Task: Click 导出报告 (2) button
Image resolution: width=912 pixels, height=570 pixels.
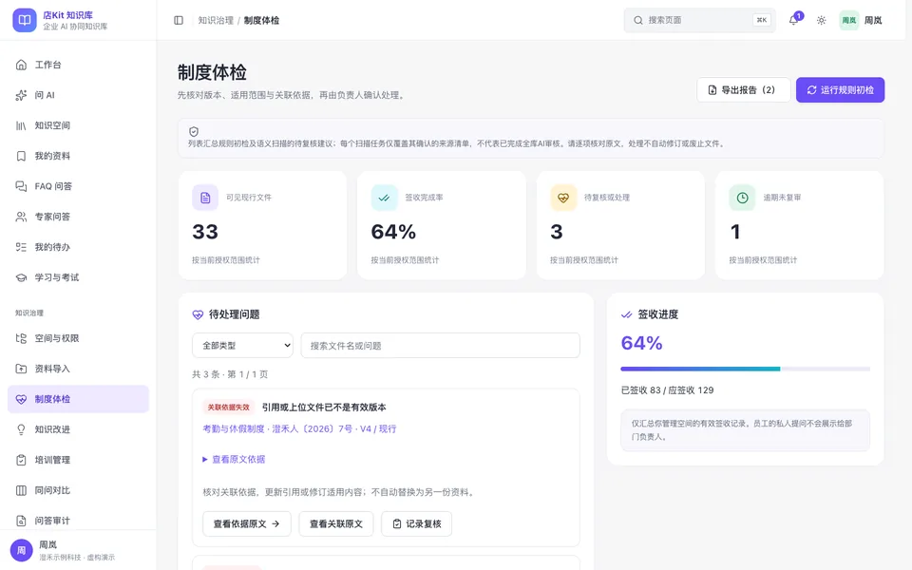Action: pyautogui.click(x=743, y=90)
